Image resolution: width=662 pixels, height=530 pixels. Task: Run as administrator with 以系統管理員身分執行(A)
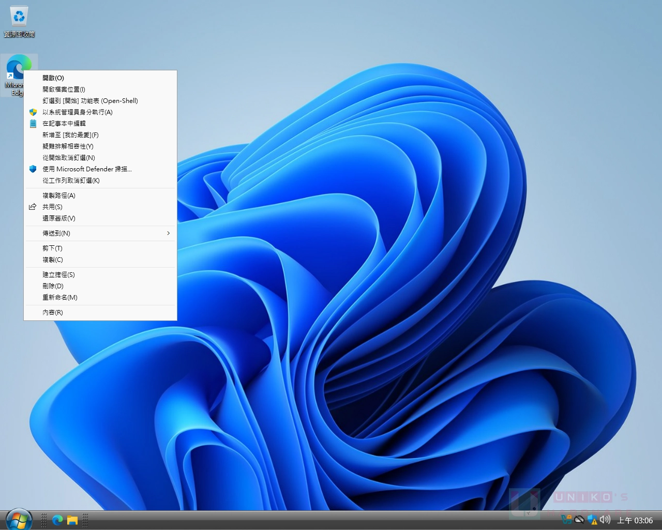[100, 112]
